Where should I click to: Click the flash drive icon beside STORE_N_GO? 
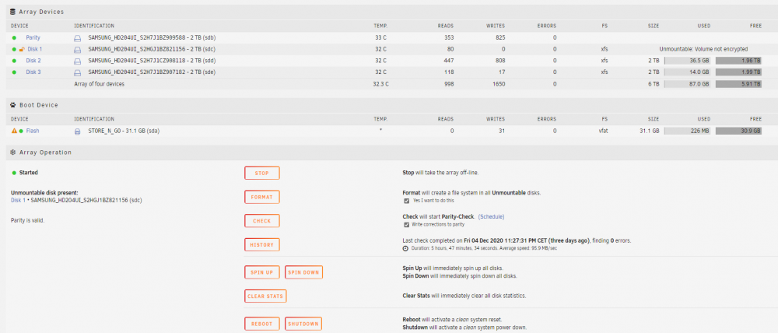point(77,131)
